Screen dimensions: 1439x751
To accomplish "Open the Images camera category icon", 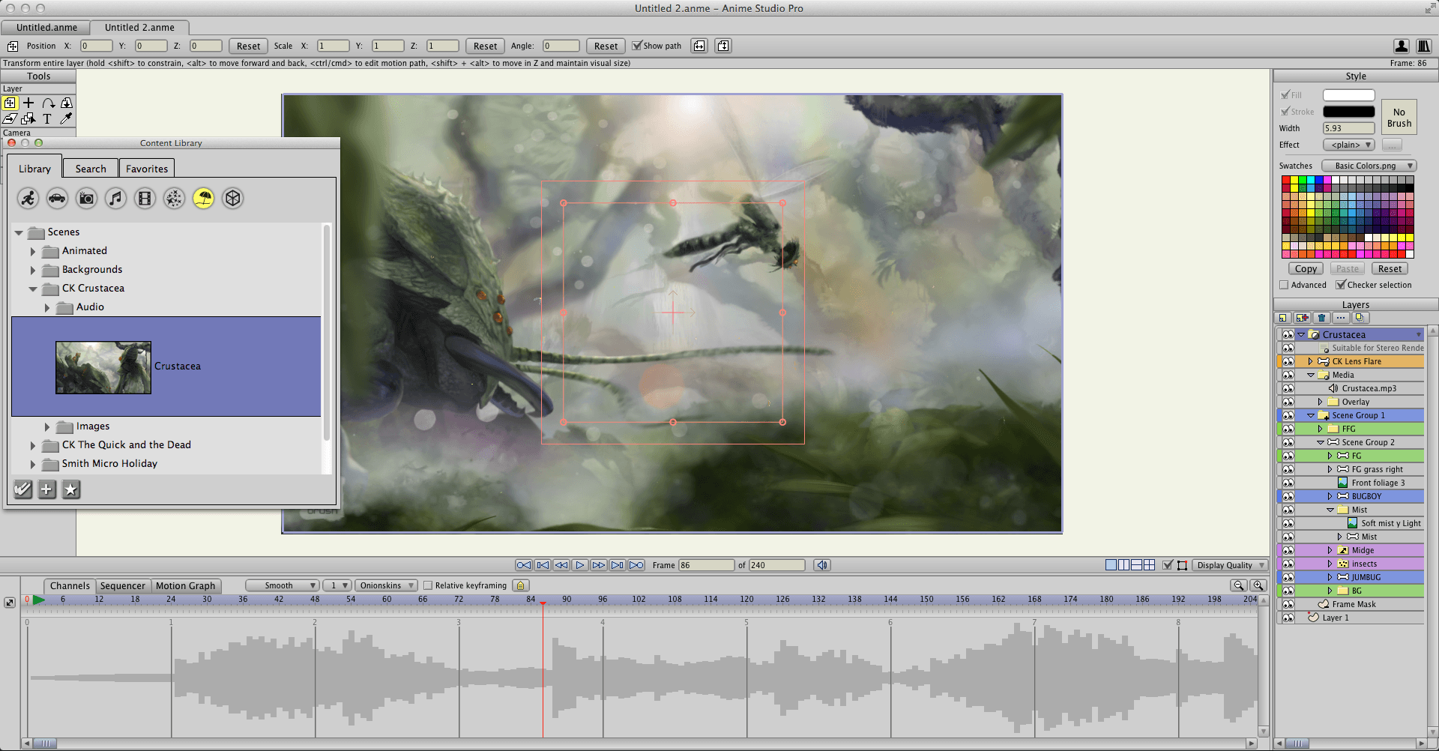I will 87,198.
